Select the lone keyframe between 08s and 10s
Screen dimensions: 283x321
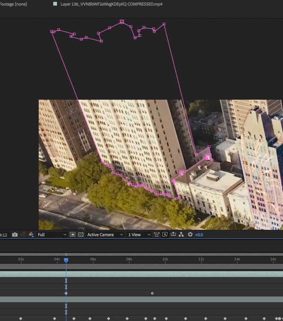pyautogui.click(x=152, y=293)
